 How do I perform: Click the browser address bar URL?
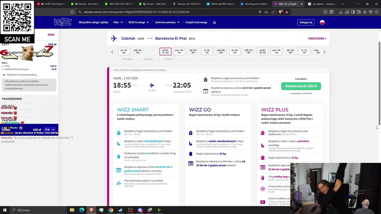coord(137,12)
